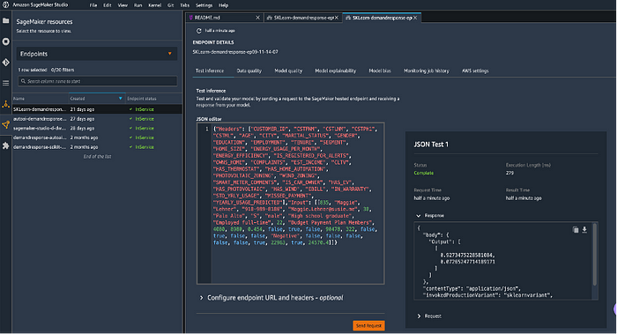Click the refresh icon above Endpoint Details
This screenshot has width=617, height=334.
pyautogui.click(x=198, y=31)
